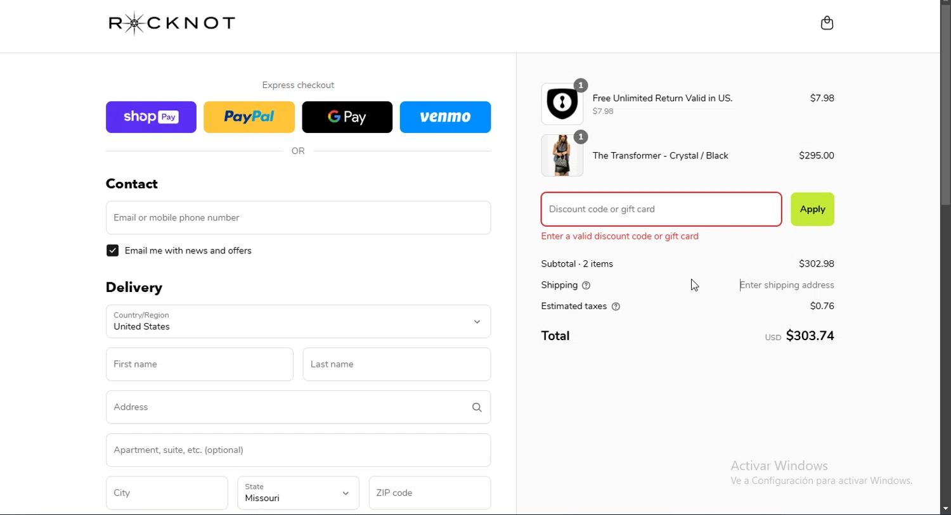Click the 'Subtotal · 2 items' label
This screenshot has width=951, height=515.
577,264
